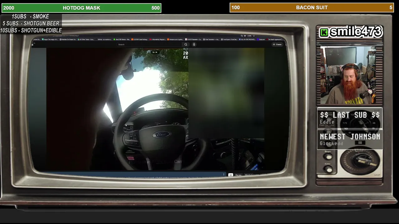
Task: Click the 'NEWEST JOHNSON' panel
Action: 350,139
